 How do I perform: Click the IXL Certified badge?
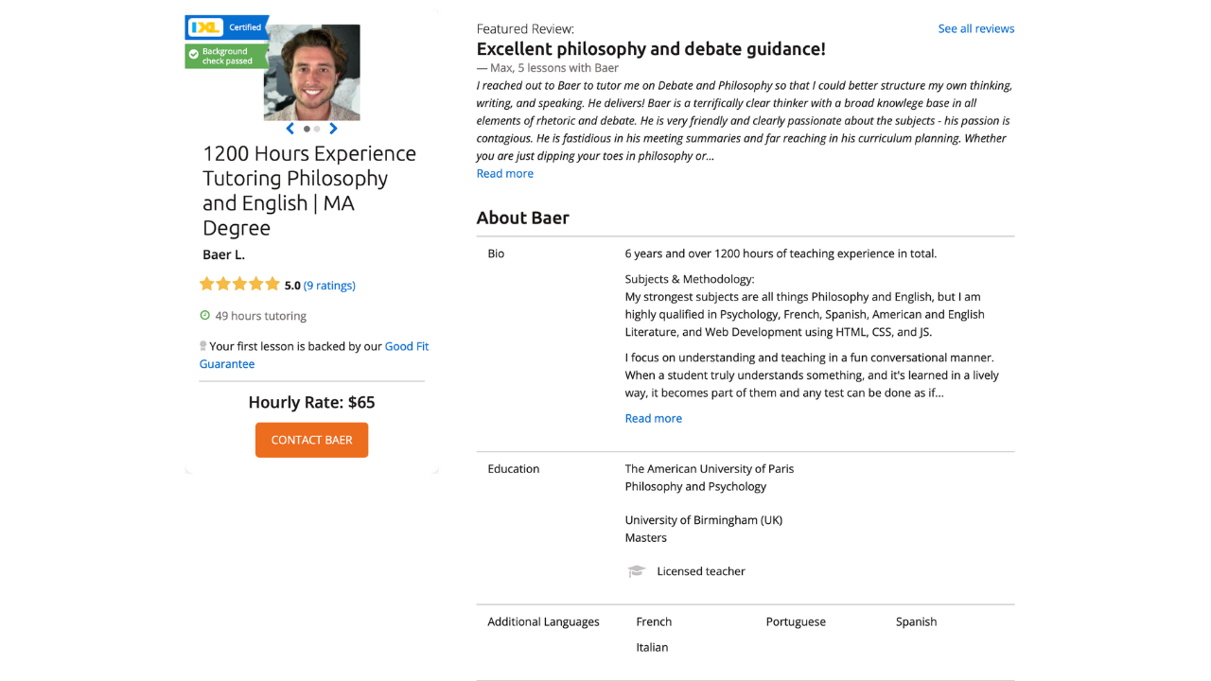pos(227,27)
